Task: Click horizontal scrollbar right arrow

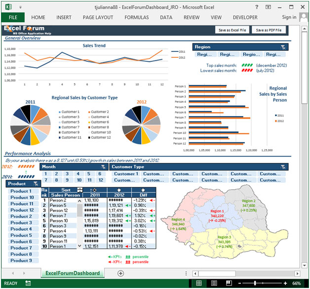Action: point(297,274)
